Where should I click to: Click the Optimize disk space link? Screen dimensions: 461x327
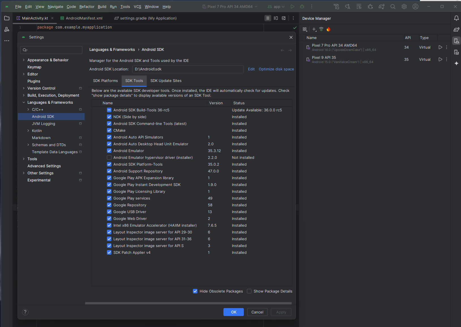point(276,69)
